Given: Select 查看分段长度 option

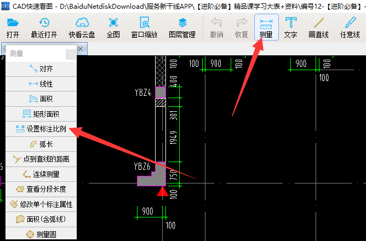Looking at the screenshot, I should click(x=41, y=189).
